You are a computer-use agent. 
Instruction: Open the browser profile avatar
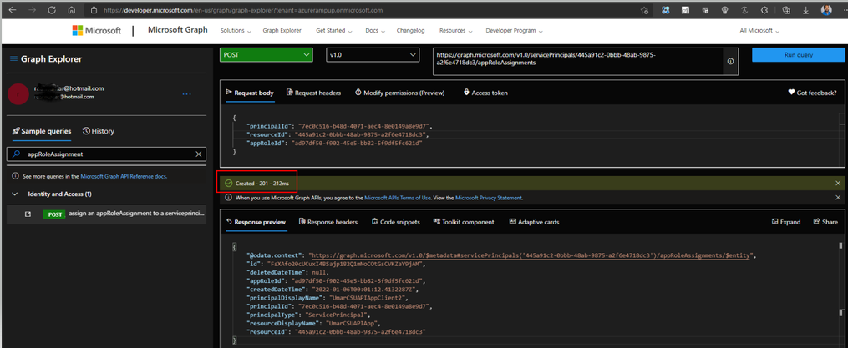click(825, 10)
